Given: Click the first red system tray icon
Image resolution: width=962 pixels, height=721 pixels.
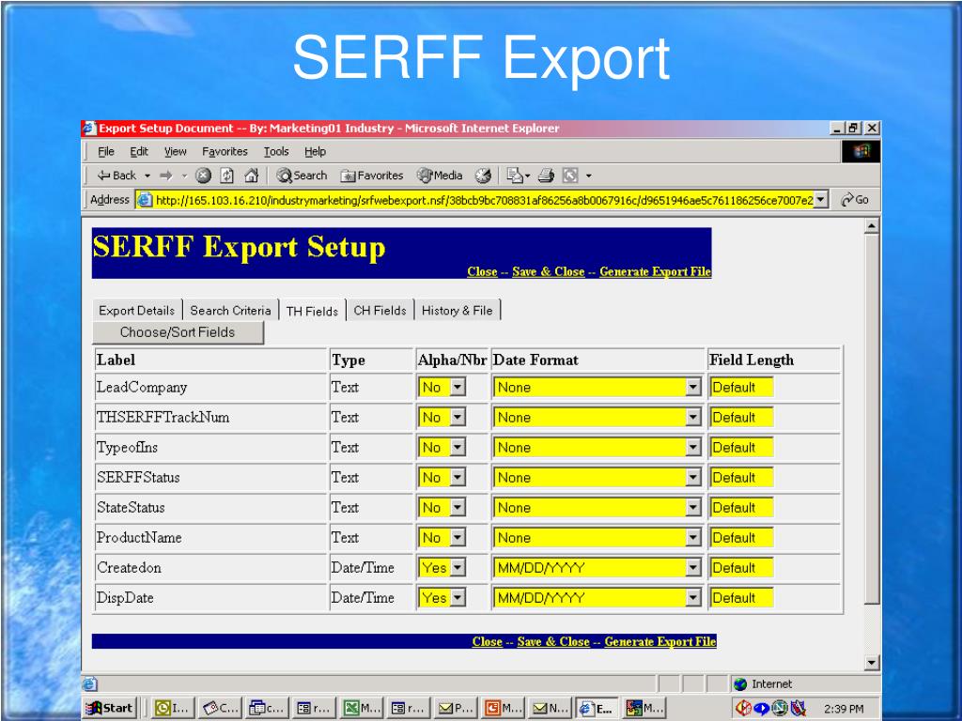Looking at the screenshot, I should [744, 709].
